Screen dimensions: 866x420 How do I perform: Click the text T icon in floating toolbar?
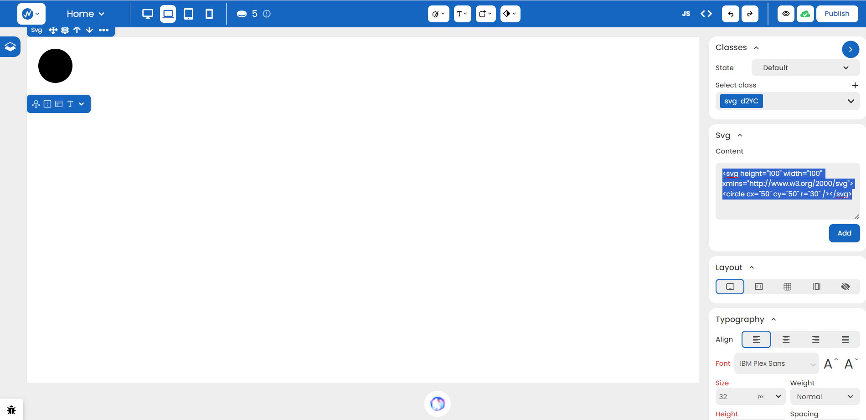(70, 104)
